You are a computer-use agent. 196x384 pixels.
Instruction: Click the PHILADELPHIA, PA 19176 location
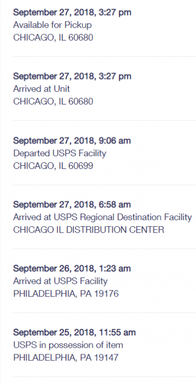pyautogui.click(x=66, y=294)
